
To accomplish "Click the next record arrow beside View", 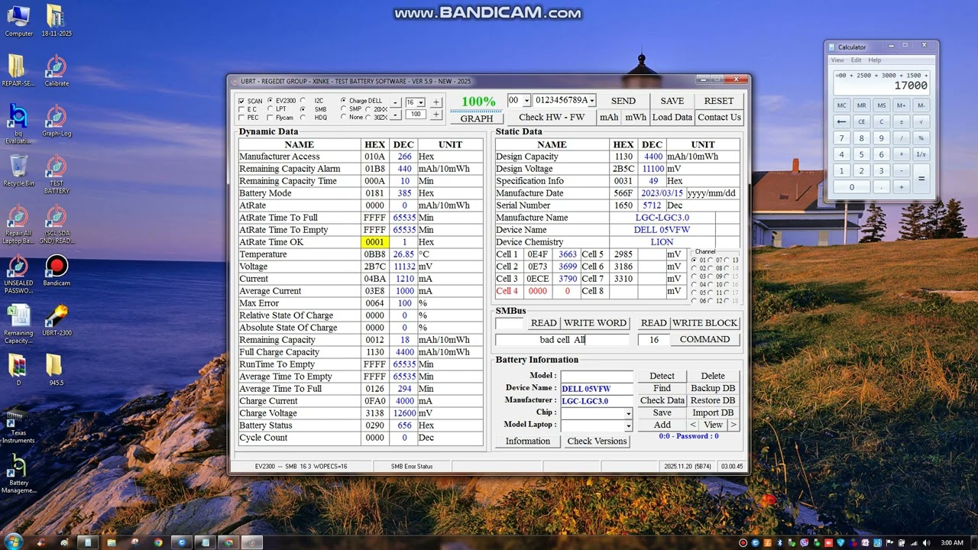I will (733, 425).
